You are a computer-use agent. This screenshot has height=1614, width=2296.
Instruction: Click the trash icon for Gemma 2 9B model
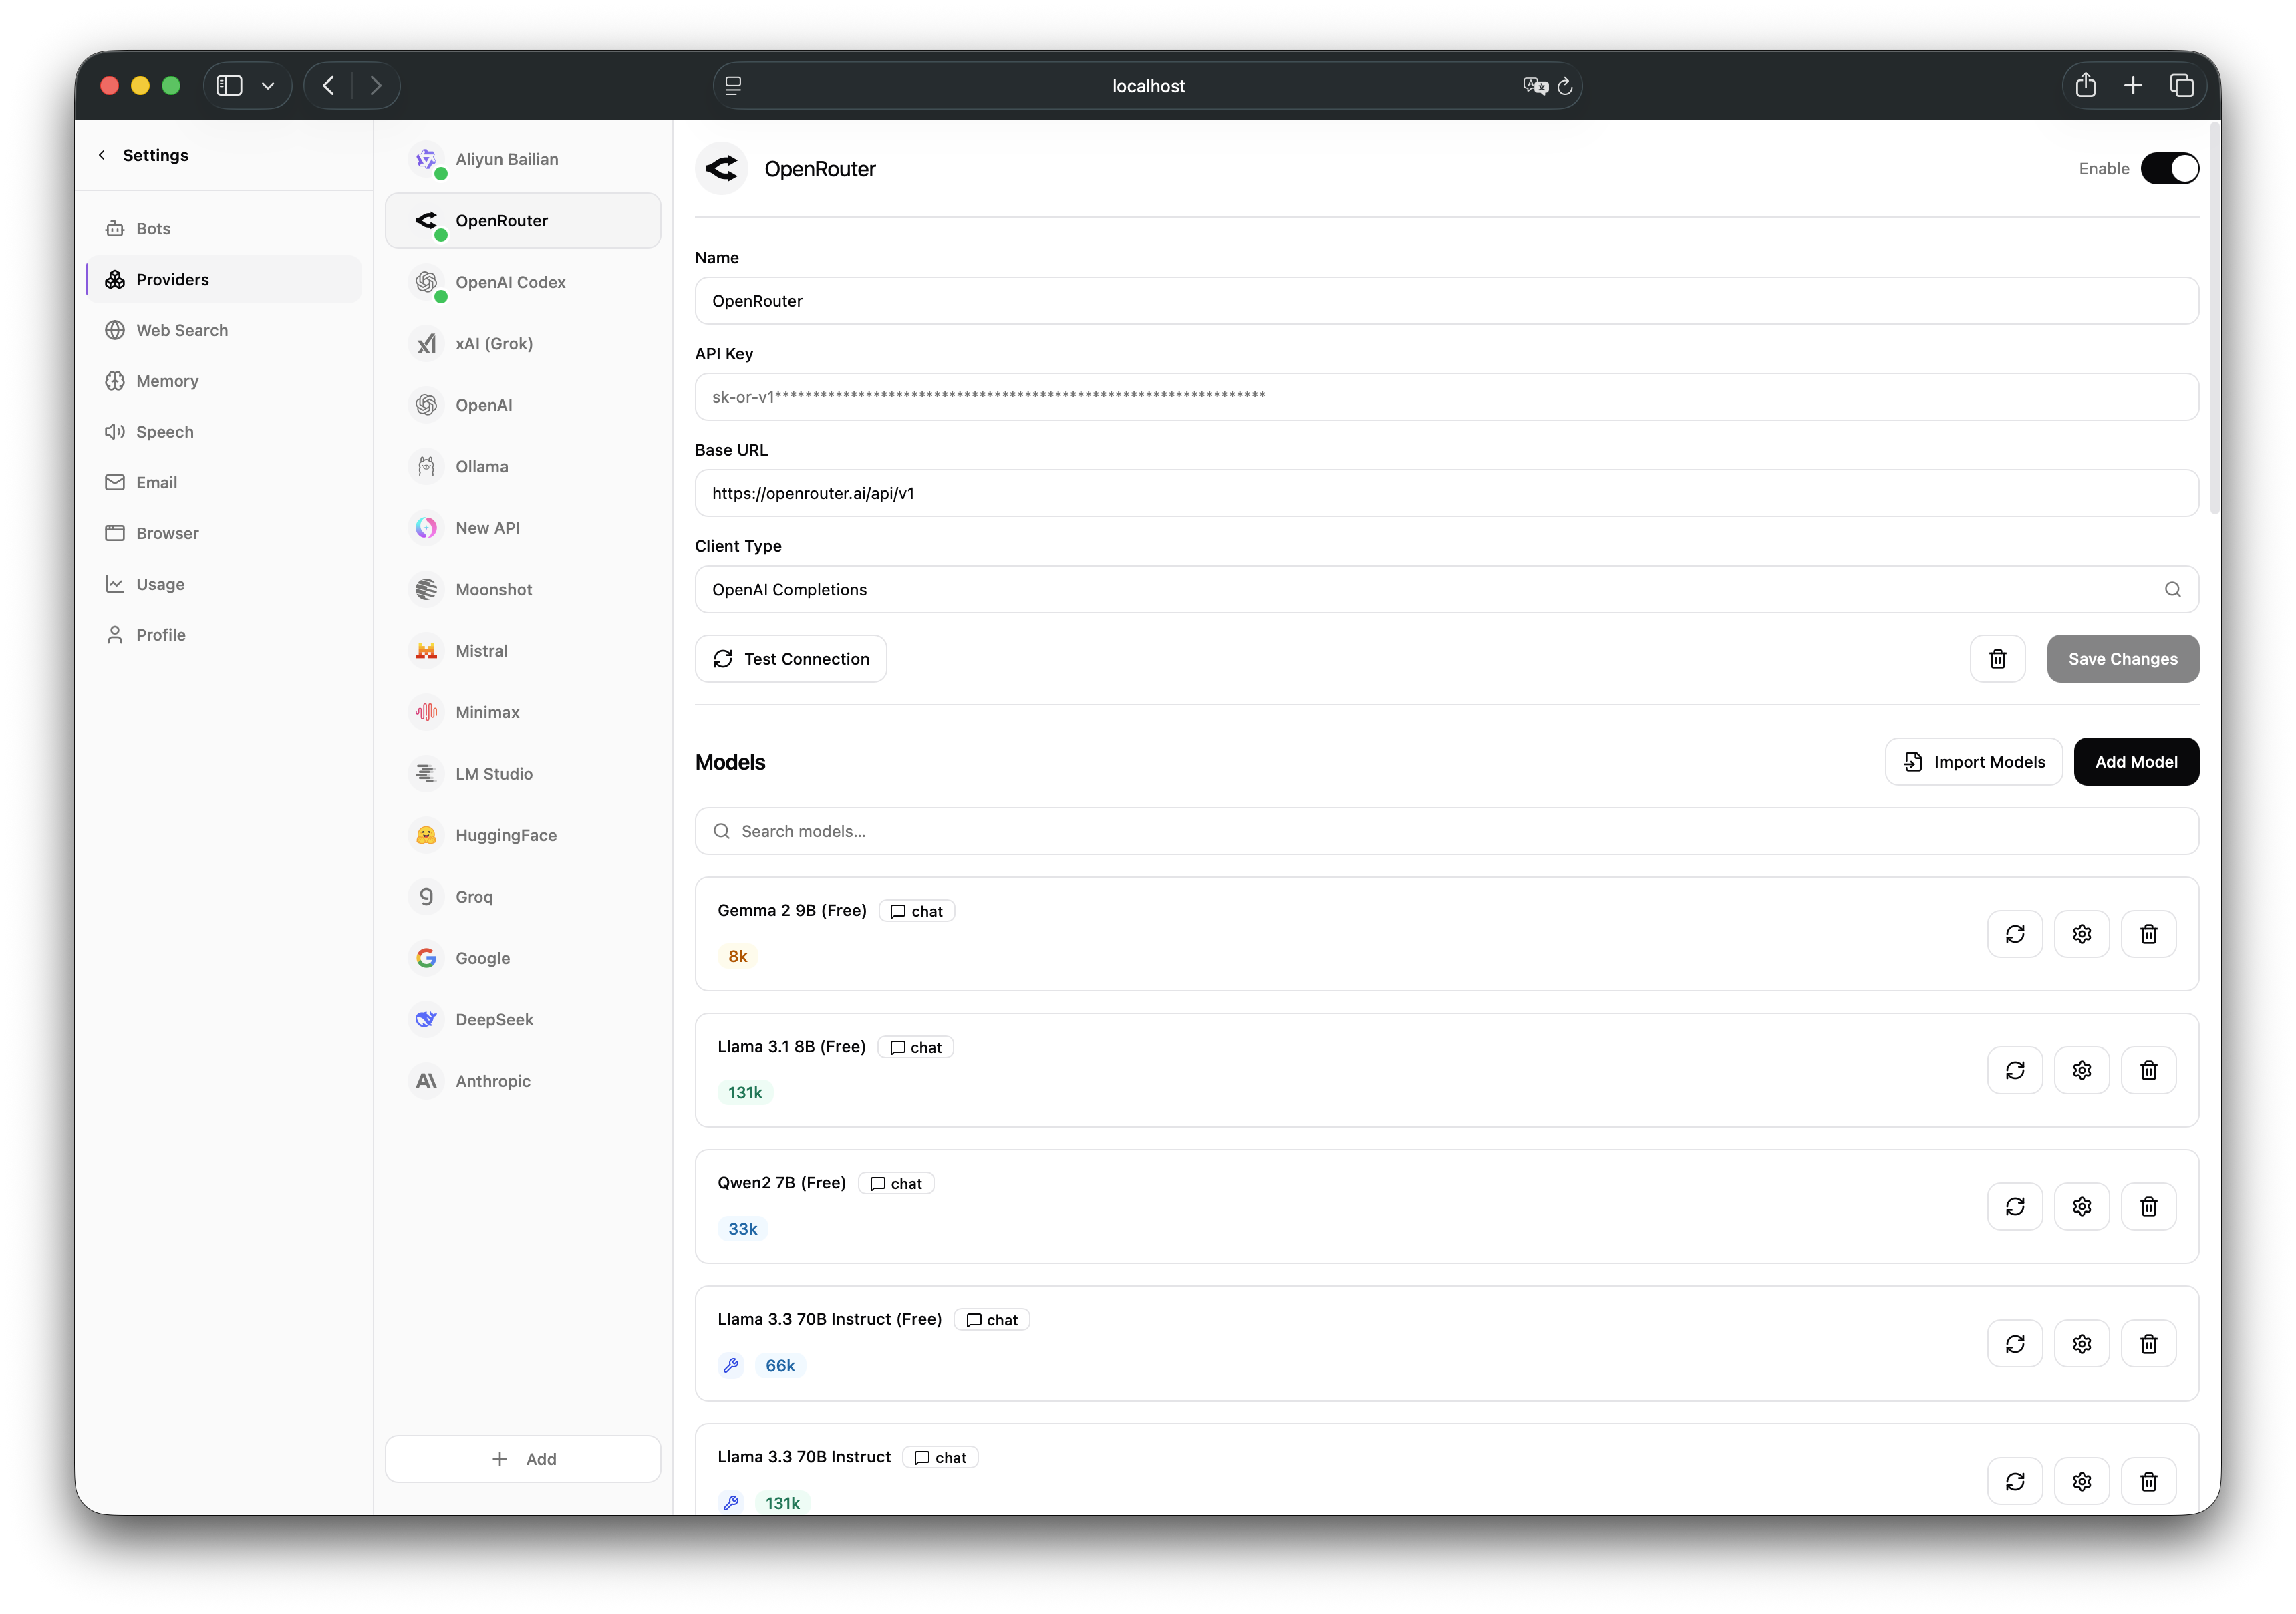[x=2148, y=934]
